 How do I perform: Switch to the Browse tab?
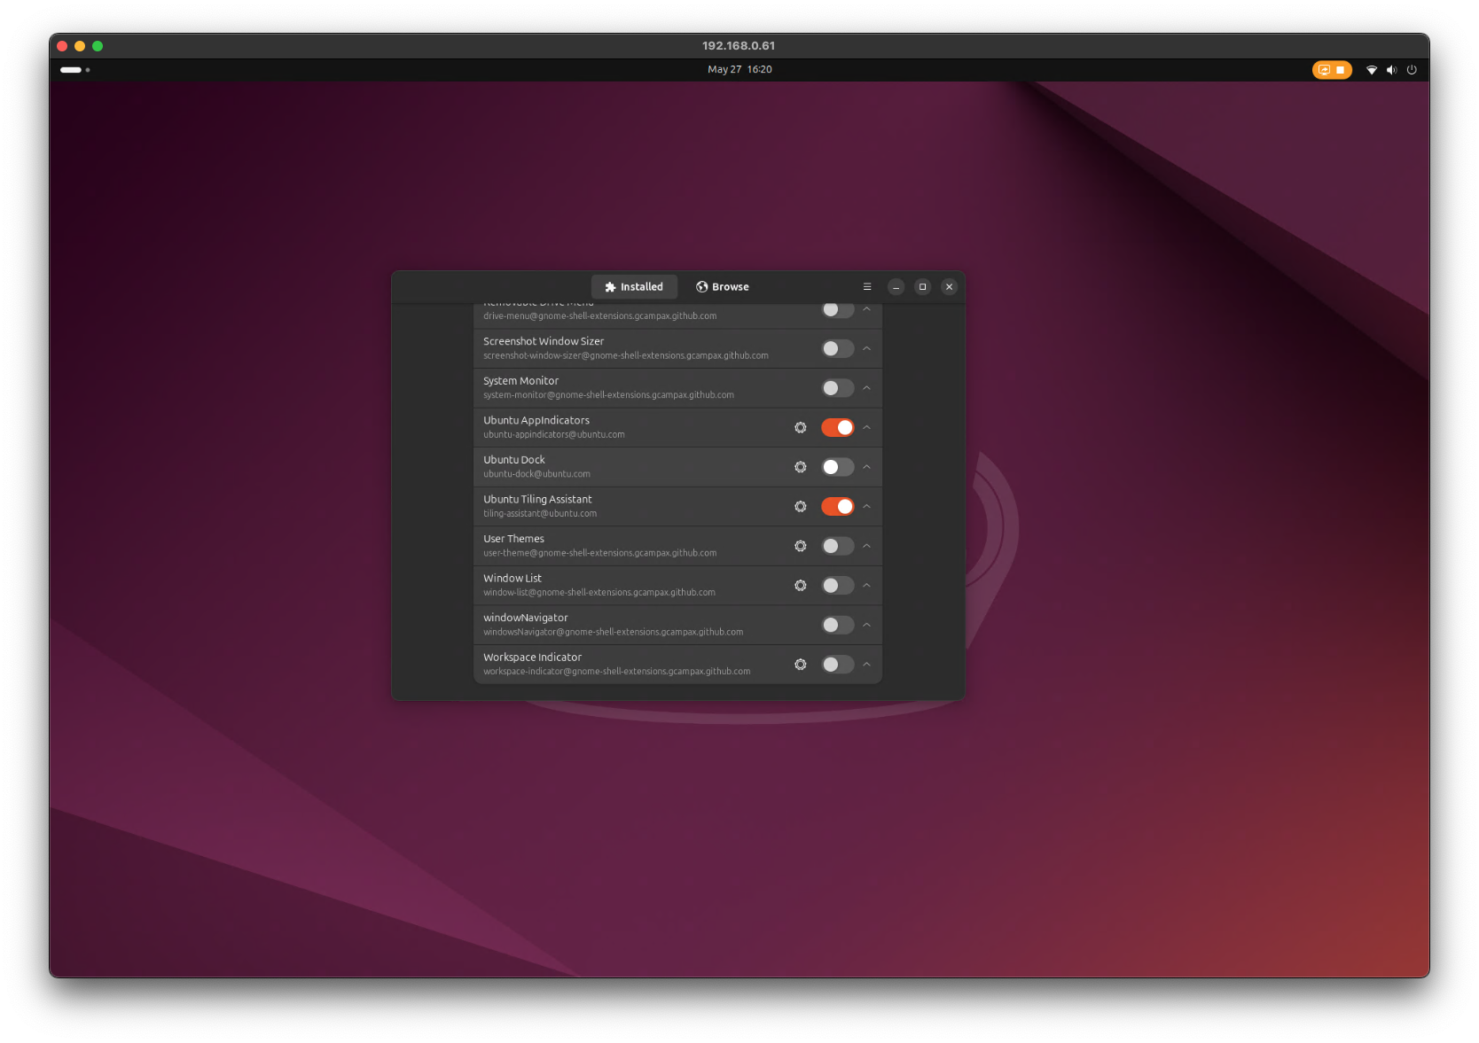[723, 287]
